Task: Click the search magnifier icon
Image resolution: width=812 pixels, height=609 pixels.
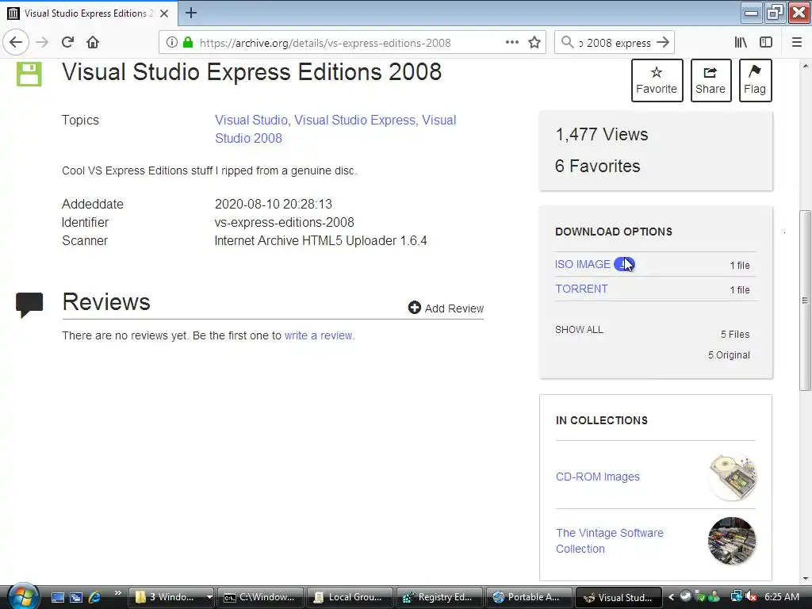Action: coord(568,43)
